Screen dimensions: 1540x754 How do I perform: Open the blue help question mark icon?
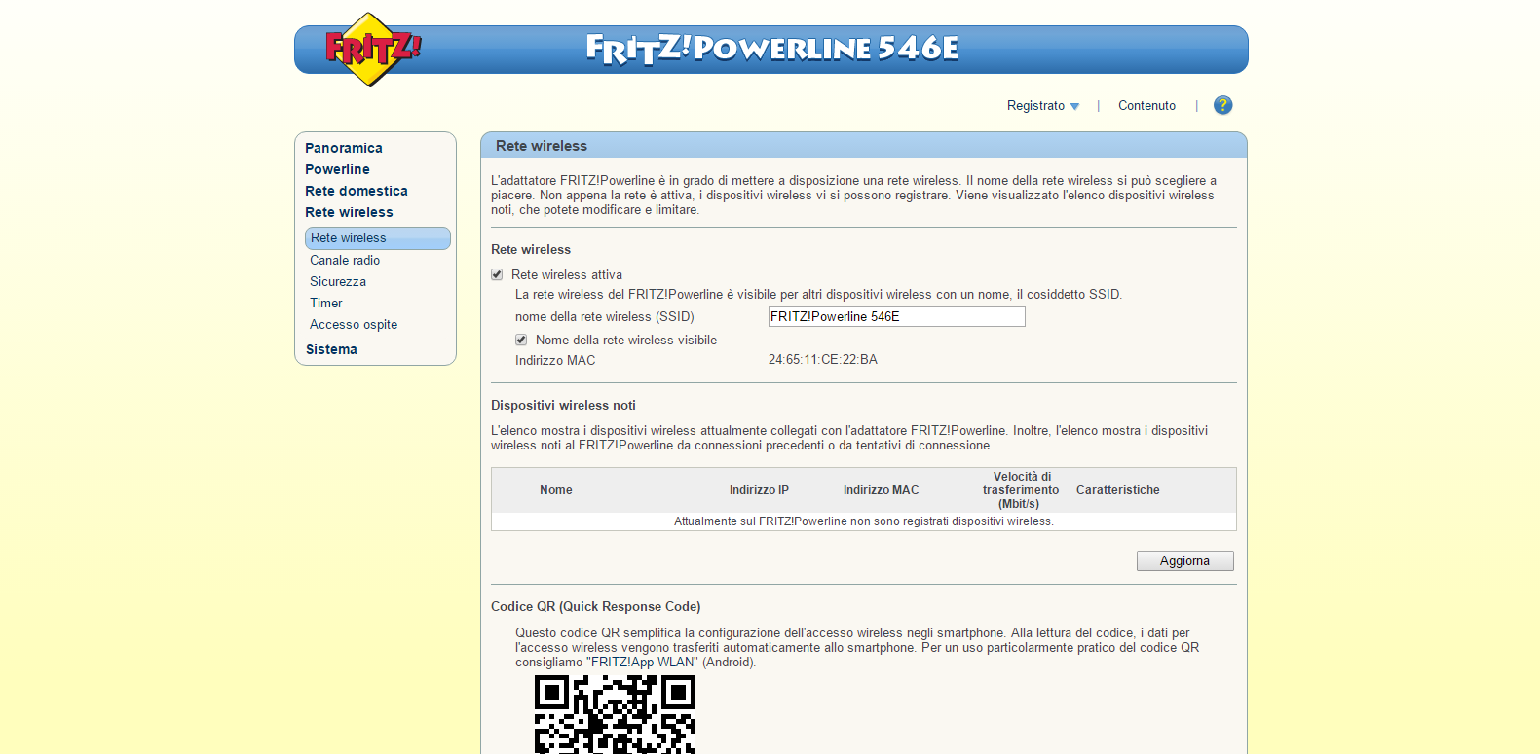coord(1222,105)
